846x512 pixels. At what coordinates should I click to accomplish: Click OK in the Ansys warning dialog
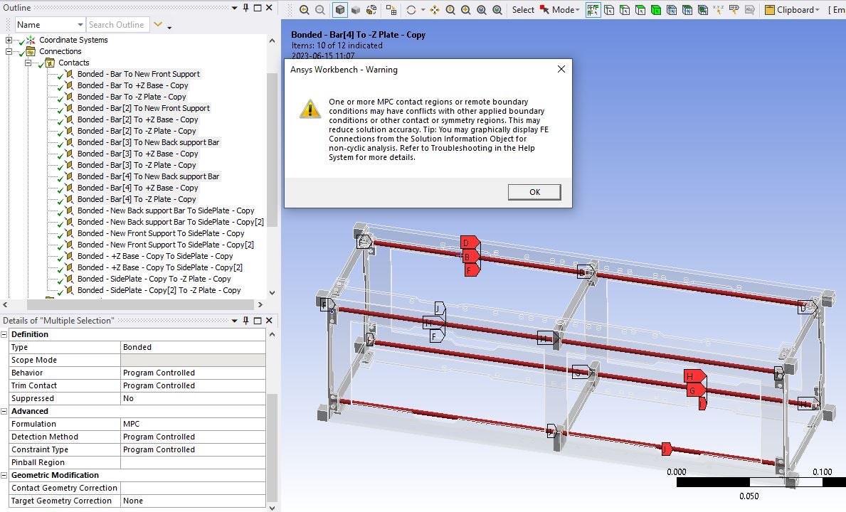coord(534,192)
